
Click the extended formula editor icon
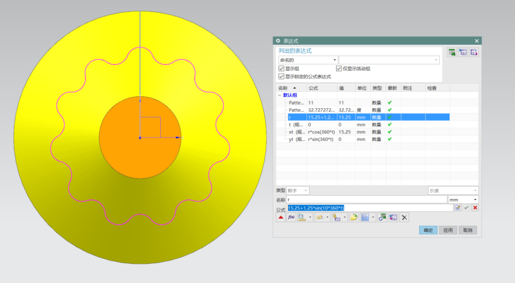(x=457, y=208)
